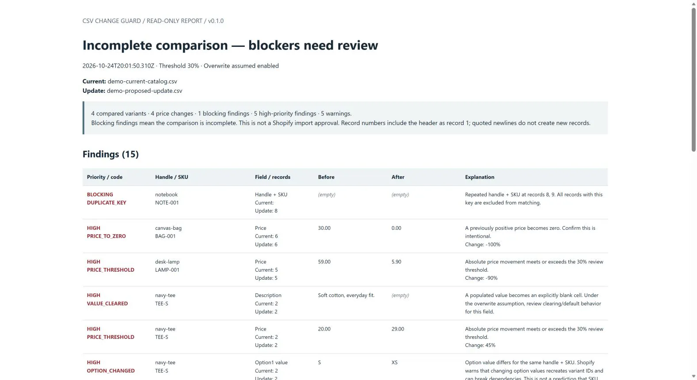
Task: Click the "After" column header
Action: pyautogui.click(x=398, y=177)
